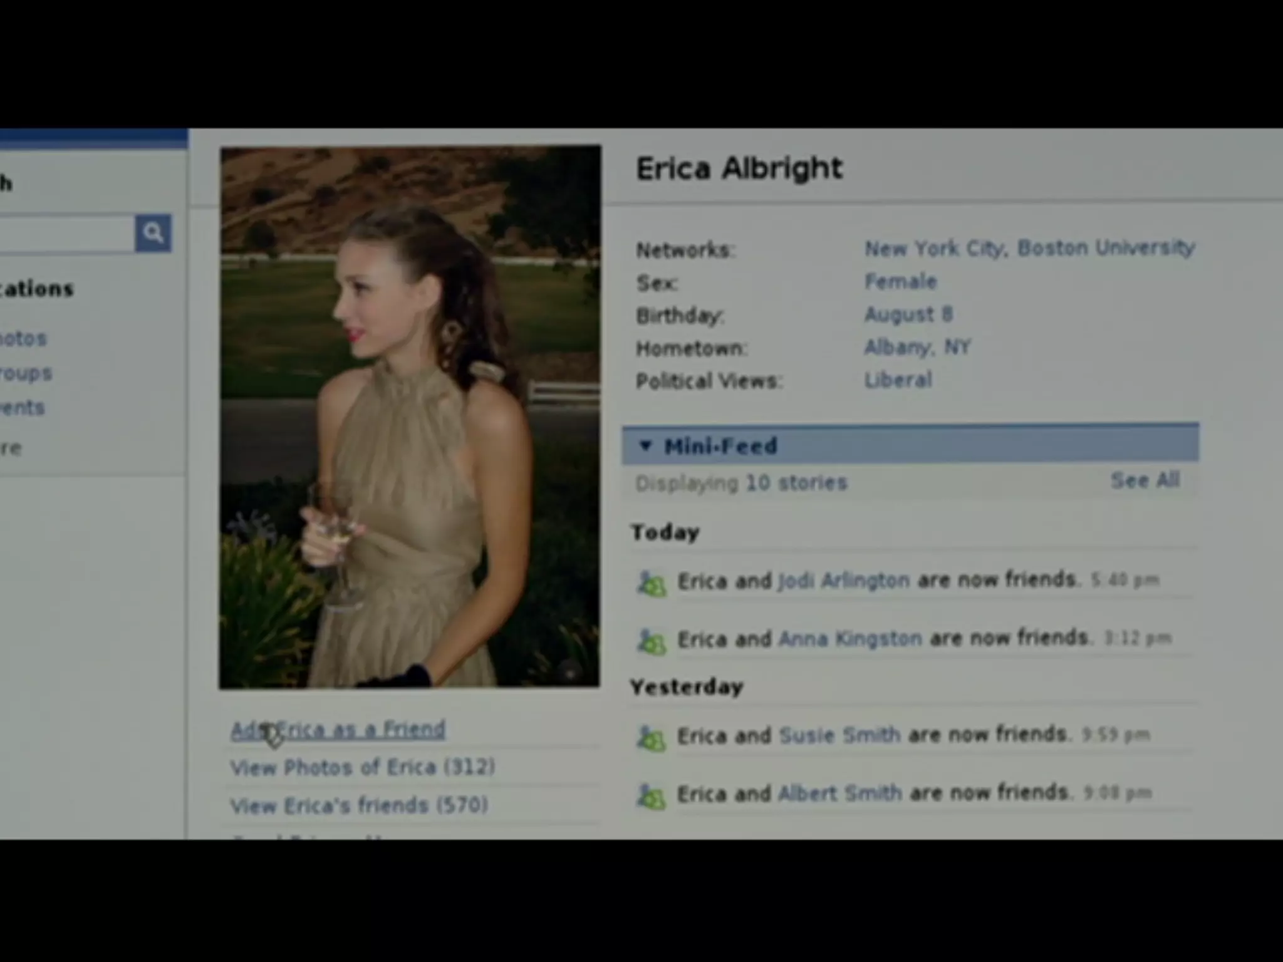Image resolution: width=1283 pixels, height=962 pixels.
Task: Click the search magnifier button
Action: 153,234
